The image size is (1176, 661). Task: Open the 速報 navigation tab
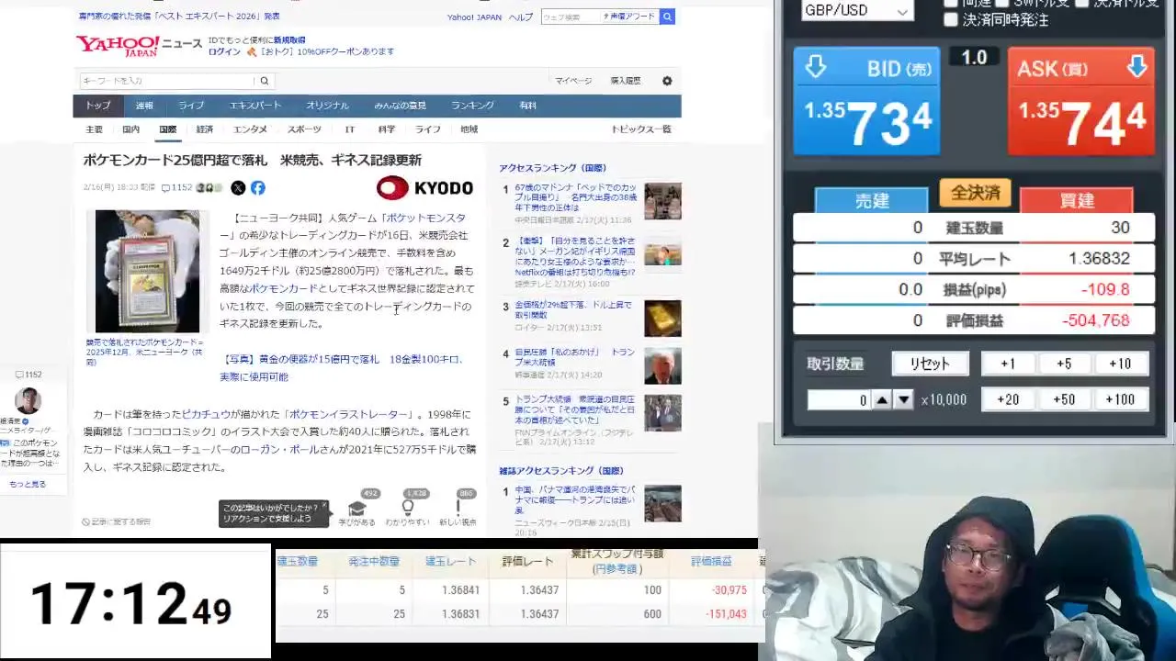point(144,106)
